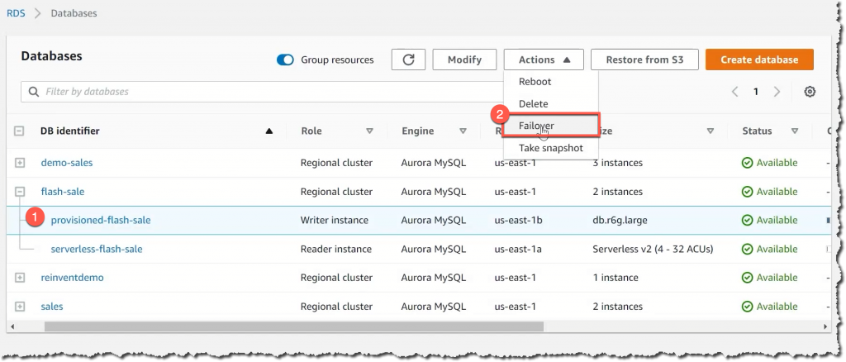Click Available status of demo-sales
The width and height of the screenshot is (846, 362).
770,163
